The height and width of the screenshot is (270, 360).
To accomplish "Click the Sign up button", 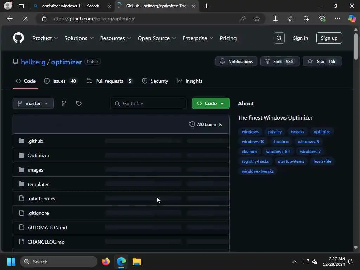I will (329, 38).
